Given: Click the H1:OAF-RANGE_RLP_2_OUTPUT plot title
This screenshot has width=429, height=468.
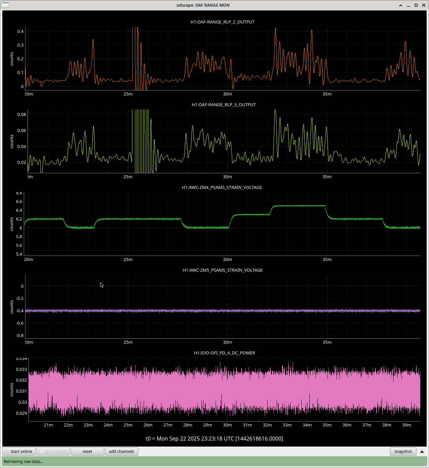Looking at the screenshot, I should pyautogui.click(x=222, y=22).
